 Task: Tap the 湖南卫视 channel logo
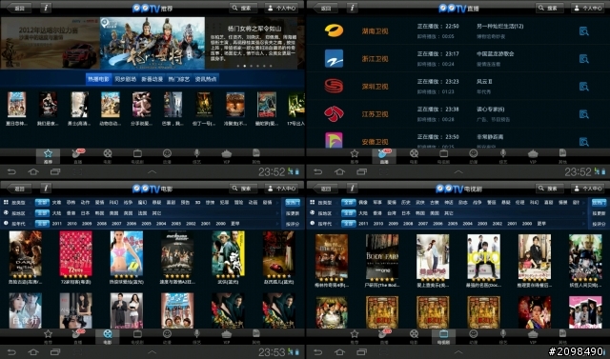pos(334,30)
